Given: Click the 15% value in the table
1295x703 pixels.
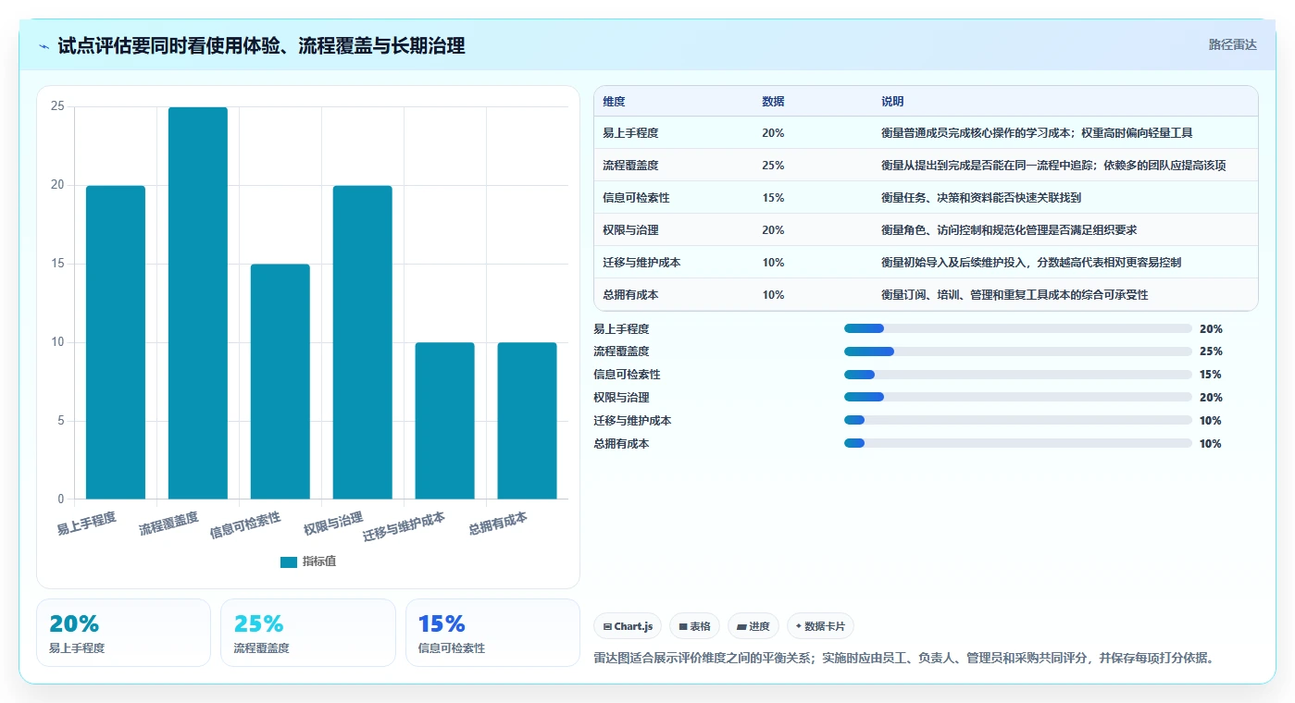Looking at the screenshot, I should (x=773, y=198).
